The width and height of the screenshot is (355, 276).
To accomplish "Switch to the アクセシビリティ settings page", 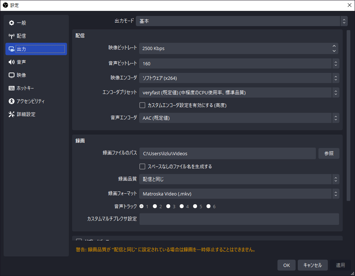I will (x=36, y=101).
